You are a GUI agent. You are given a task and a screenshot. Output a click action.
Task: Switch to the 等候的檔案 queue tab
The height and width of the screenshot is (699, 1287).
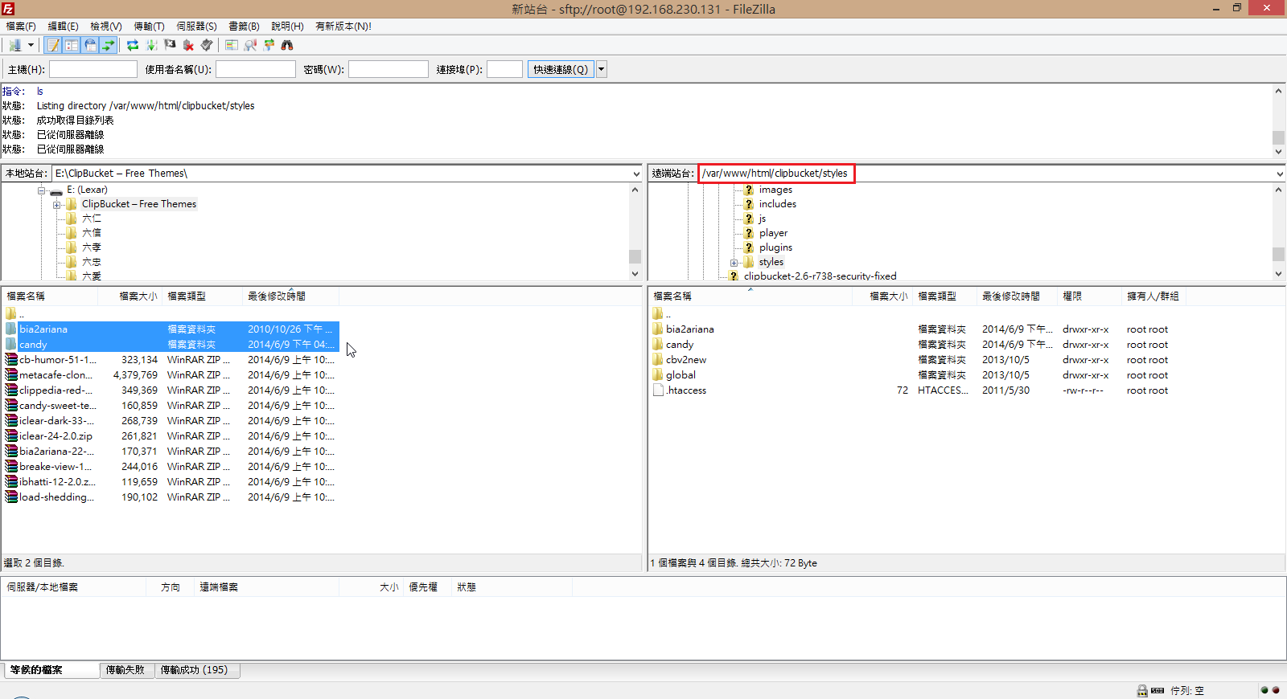click(51, 670)
